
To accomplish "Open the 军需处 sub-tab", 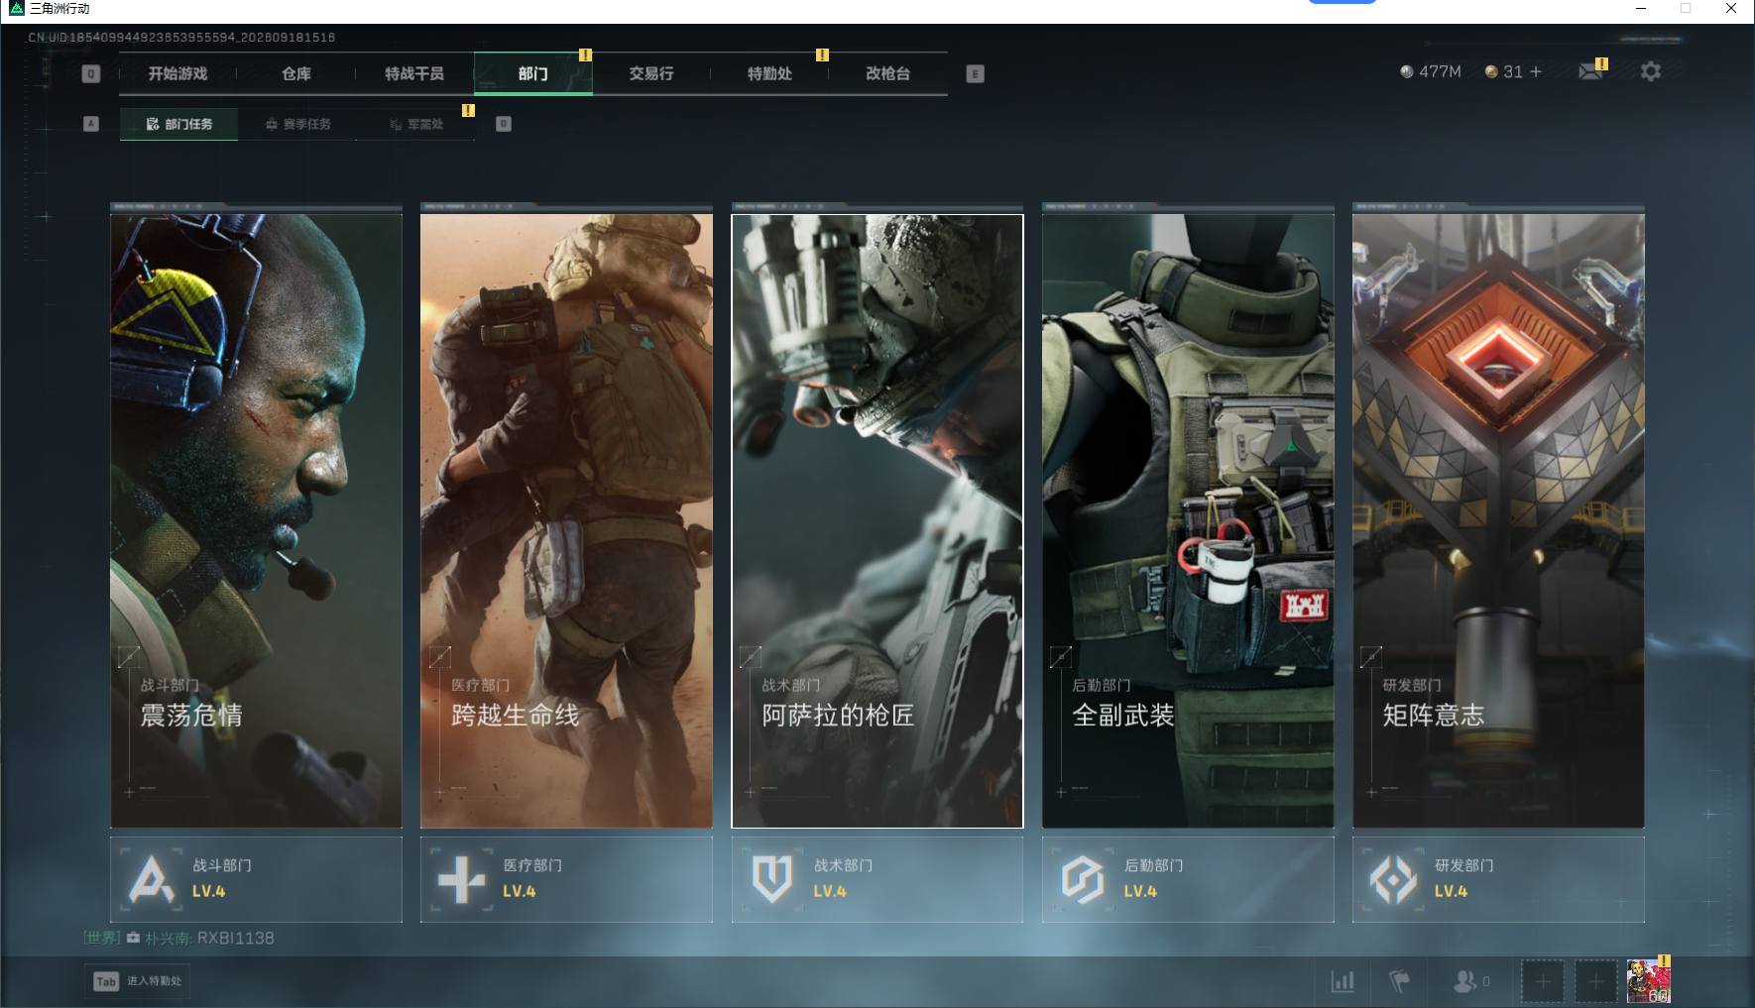I will click(x=415, y=124).
